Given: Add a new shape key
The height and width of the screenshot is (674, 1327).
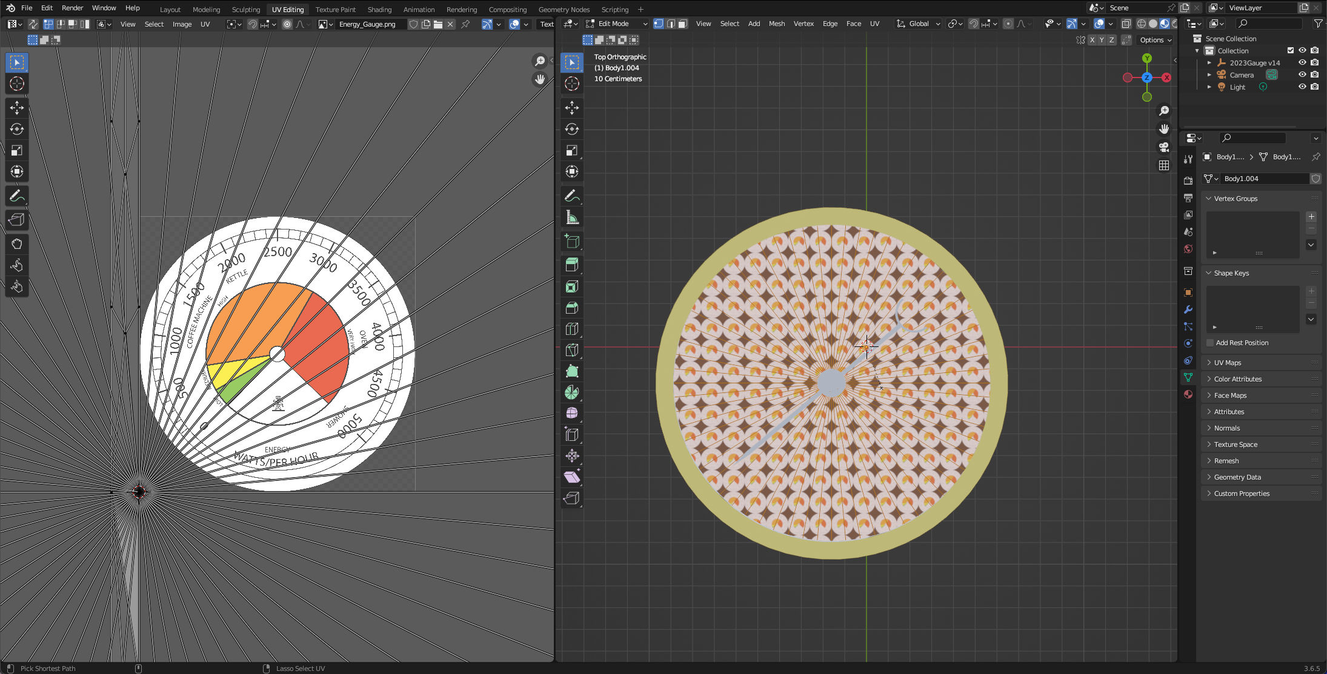Looking at the screenshot, I should coord(1311,291).
